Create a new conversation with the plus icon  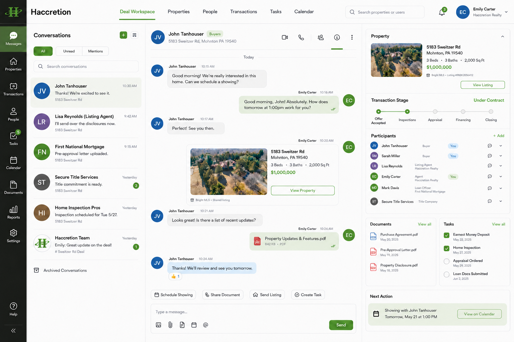[x=123, y=35]
